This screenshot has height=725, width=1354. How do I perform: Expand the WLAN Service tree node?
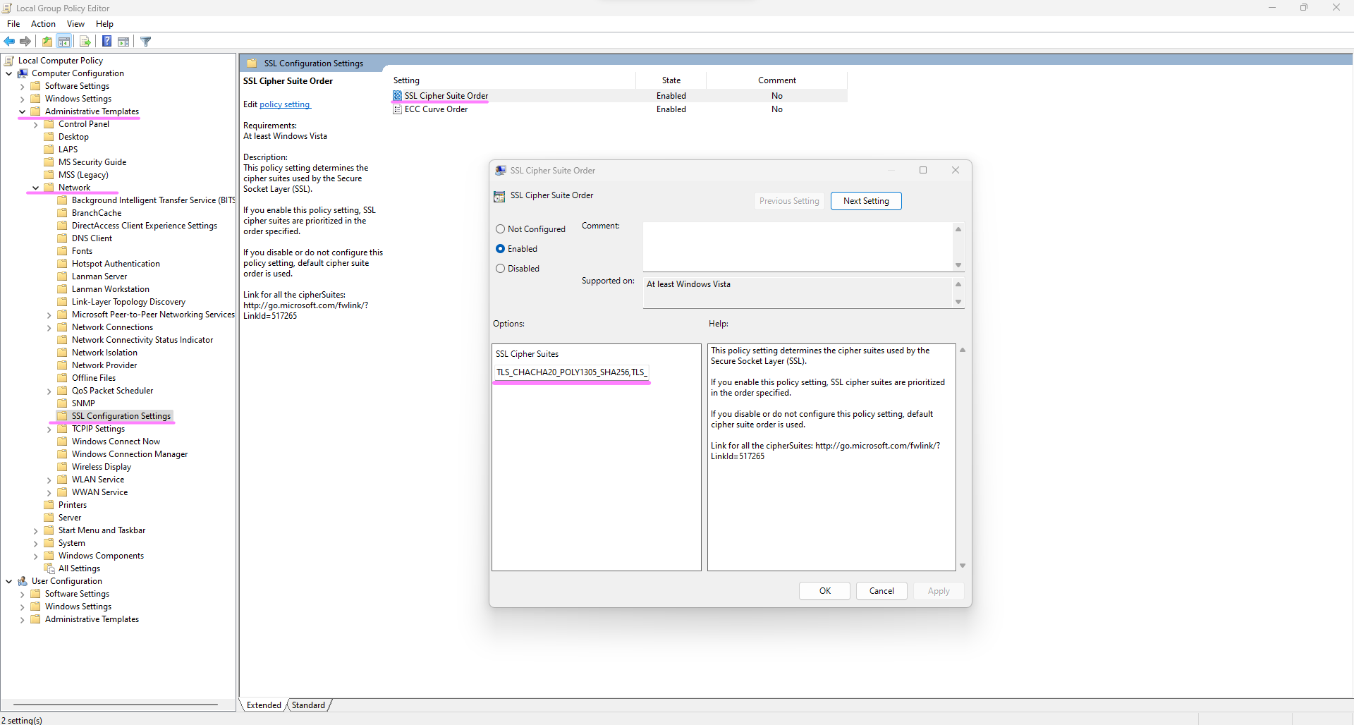coord(49,479)
